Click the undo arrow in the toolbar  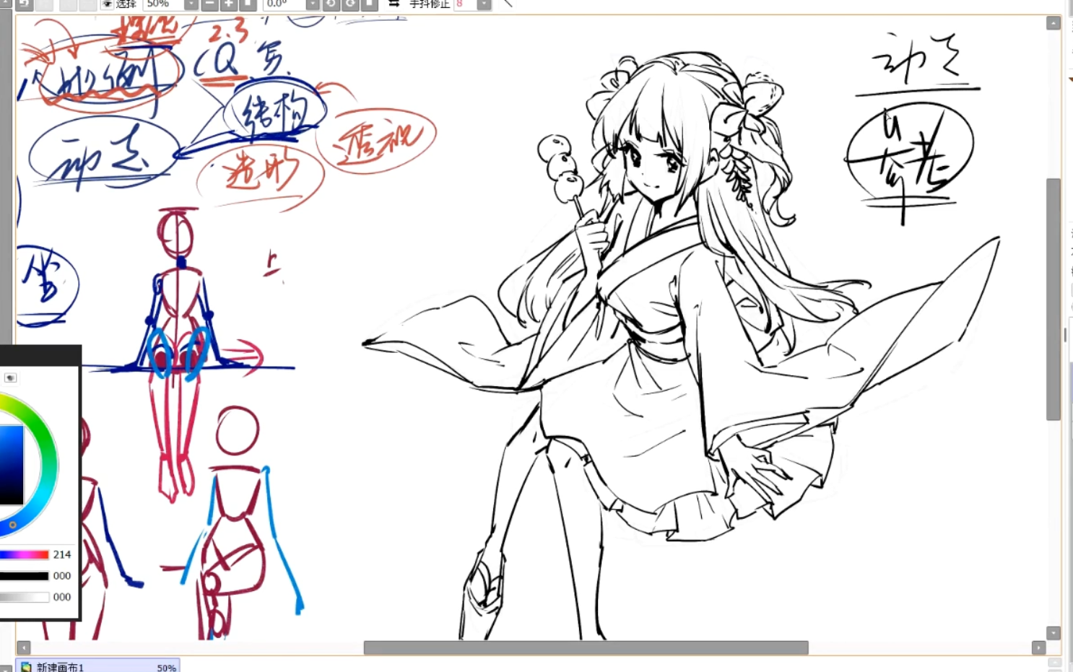tap(24, 4)
